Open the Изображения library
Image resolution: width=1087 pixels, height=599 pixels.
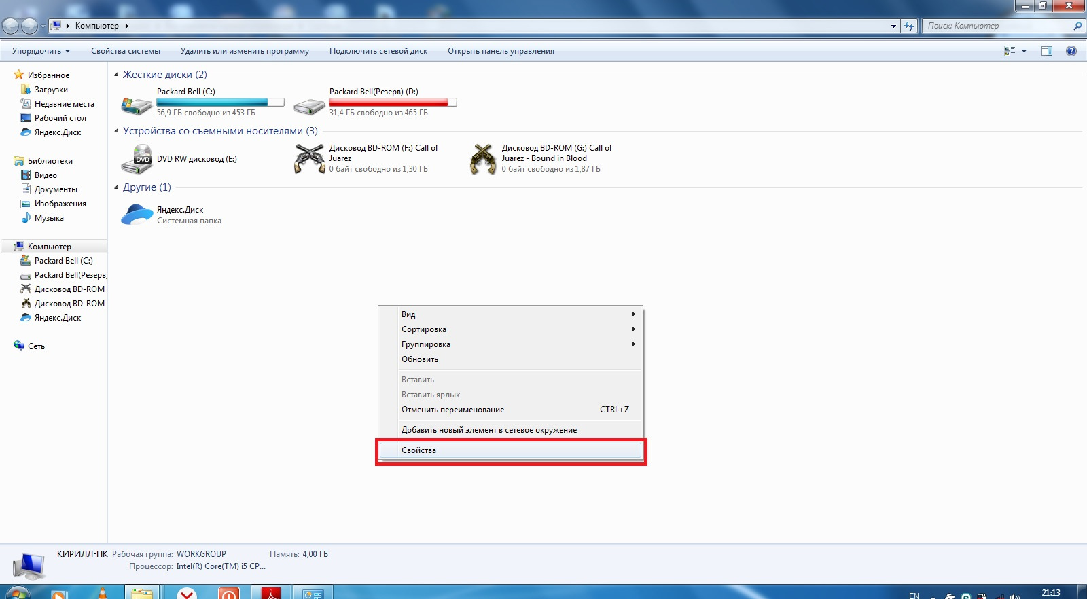(60, 204)
